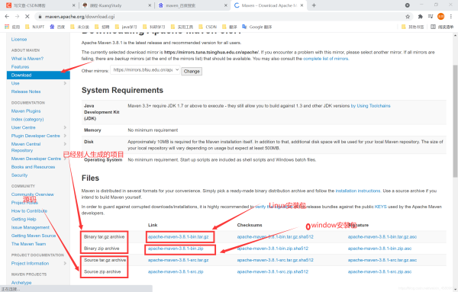Screen dimensions: 458x292
Task: Stop loading the page
Action: point(27,17)
